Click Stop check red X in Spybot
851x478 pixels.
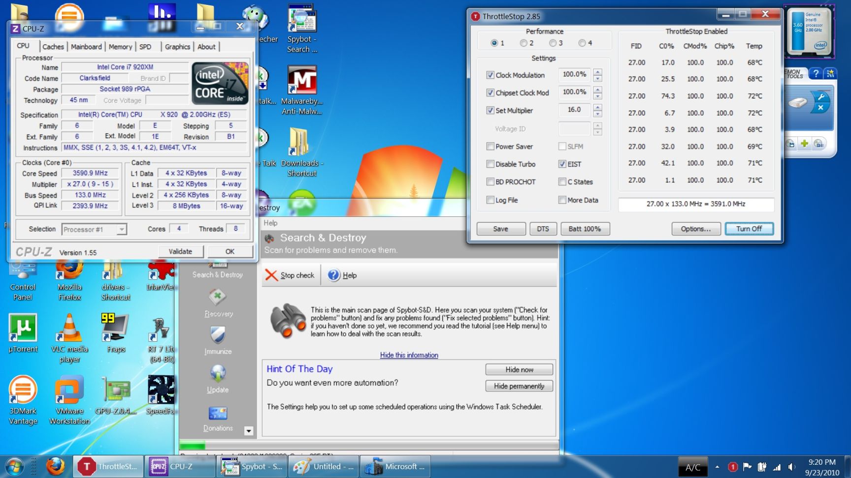pyautogui.click(x=271, y=275)
